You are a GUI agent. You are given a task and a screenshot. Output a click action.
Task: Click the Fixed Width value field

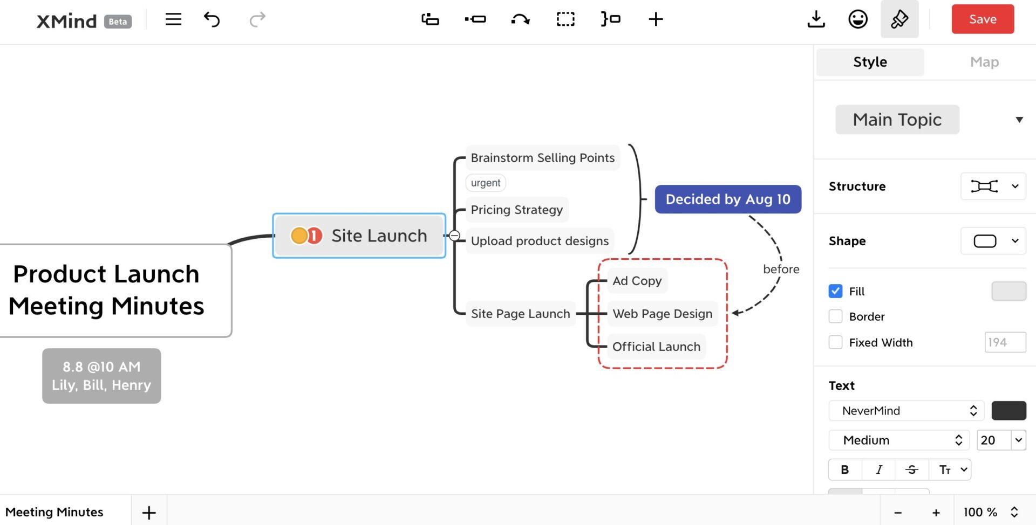[1005, 342]
